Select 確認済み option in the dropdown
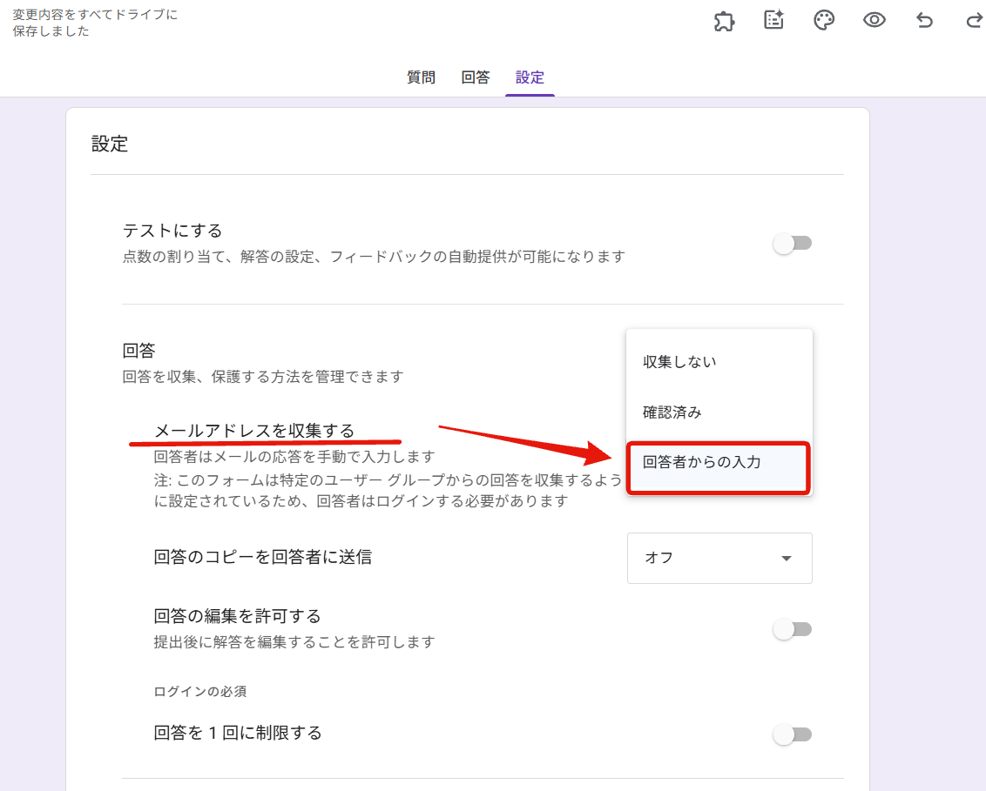 tap(672, 412)
